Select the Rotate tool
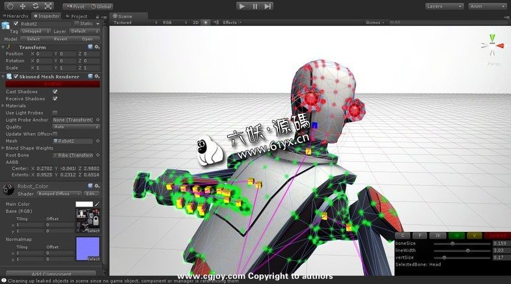Viewport: 511px width, 284px height. (x=35, y=6)
